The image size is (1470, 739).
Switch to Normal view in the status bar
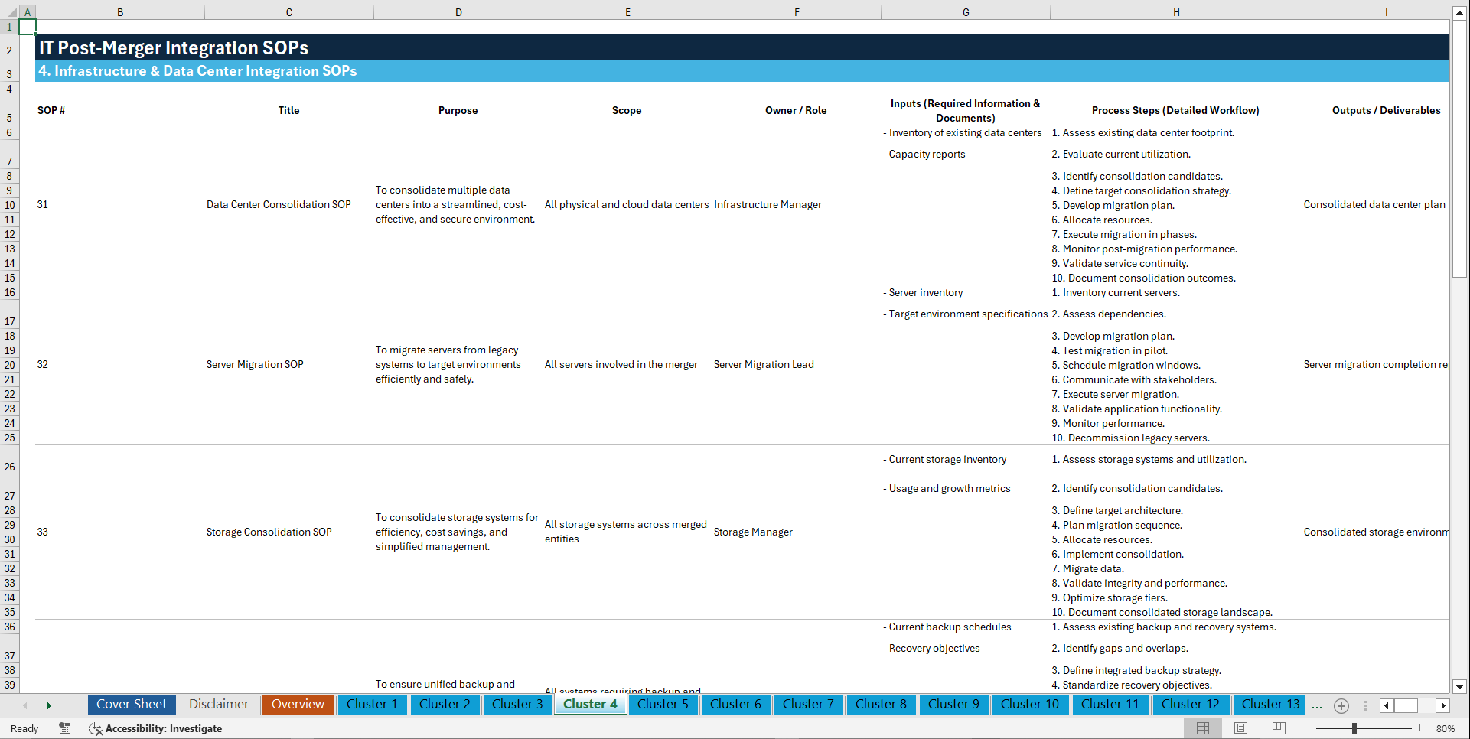[x=1202, y=728]
